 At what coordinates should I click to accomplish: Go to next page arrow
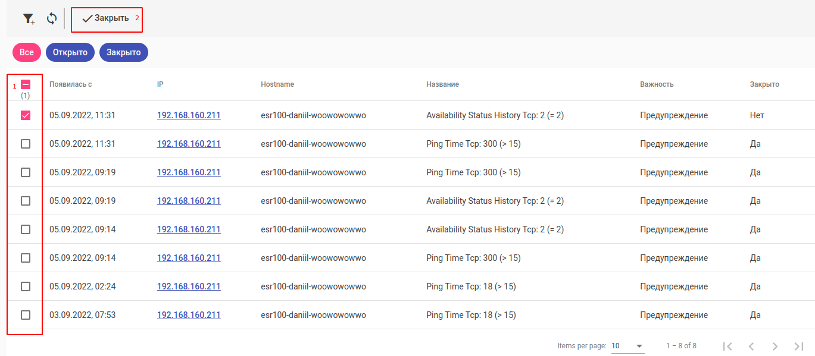pyautogui.click(x=775, y=346)
